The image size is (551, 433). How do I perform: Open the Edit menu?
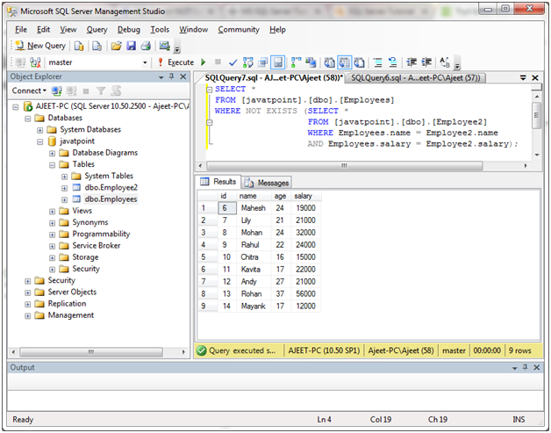44,30
